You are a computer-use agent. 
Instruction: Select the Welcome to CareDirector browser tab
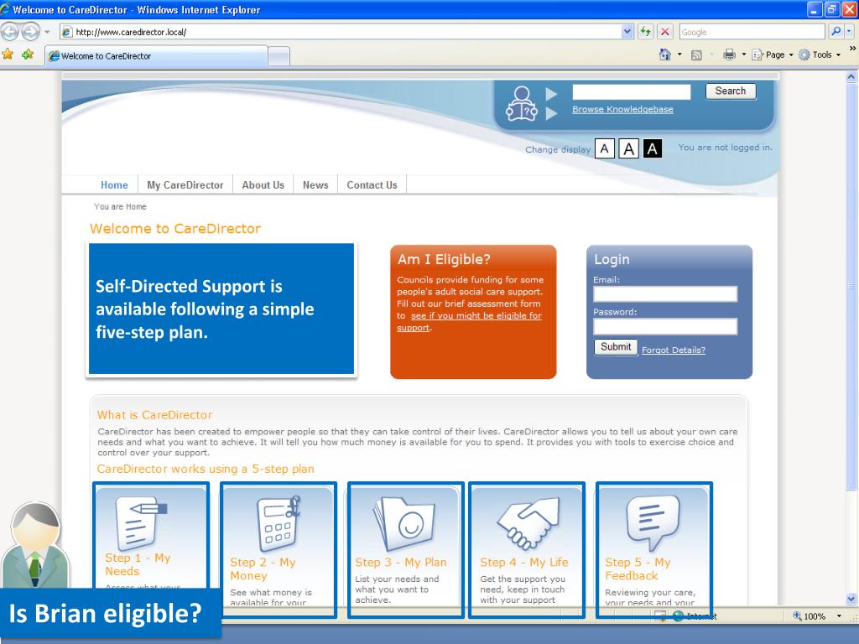pos(156,56)
